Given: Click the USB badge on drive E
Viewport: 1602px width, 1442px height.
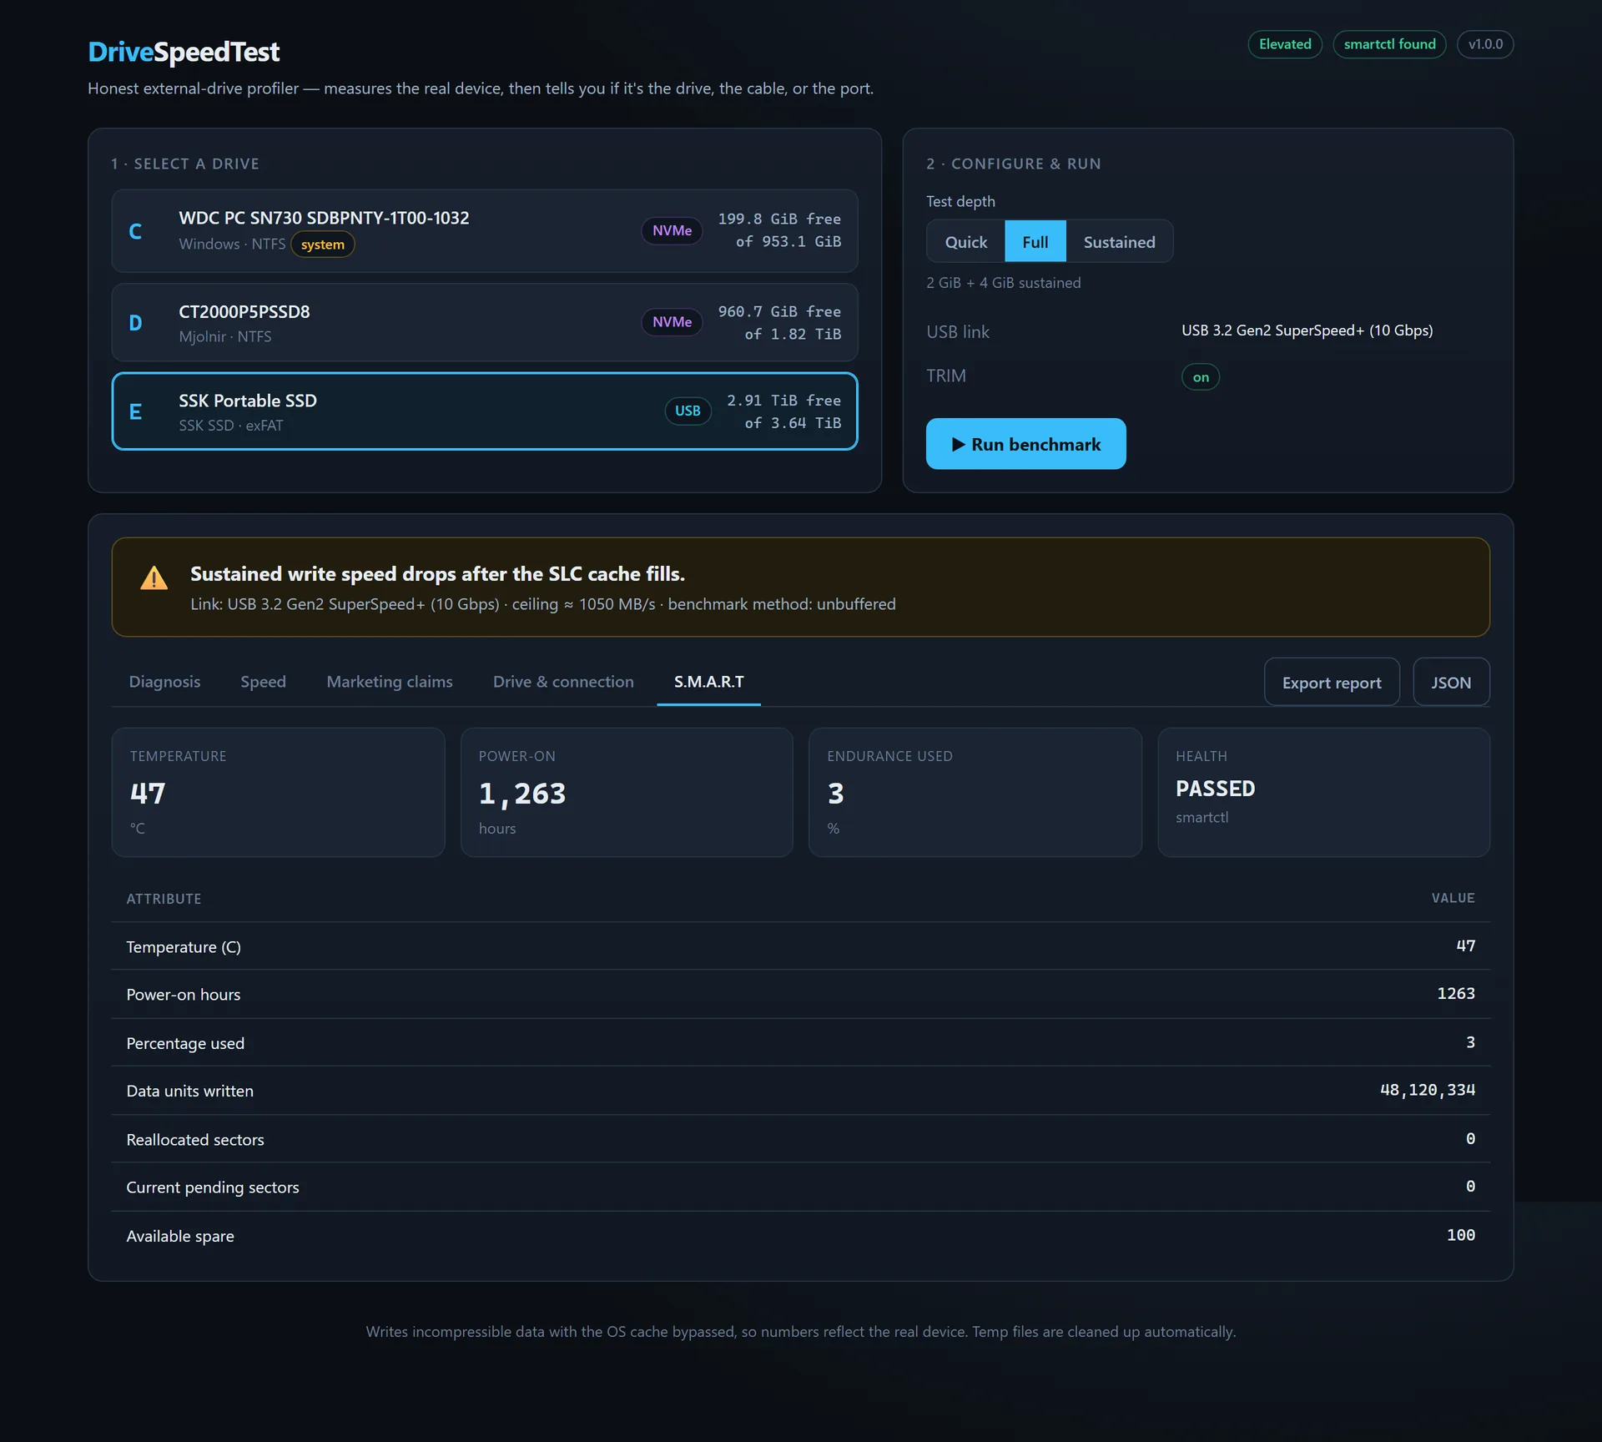Looking at the screenshot, I should point(688,411).
